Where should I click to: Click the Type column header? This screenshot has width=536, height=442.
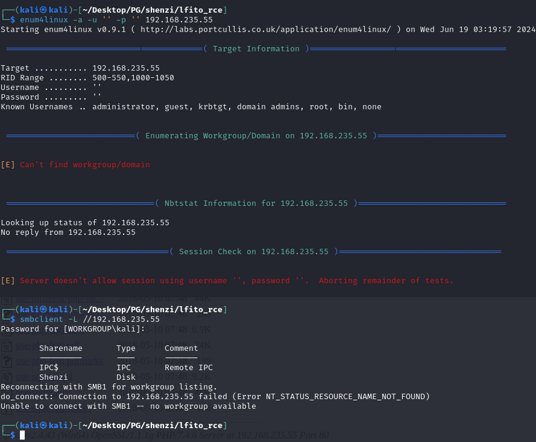coord(126,348)
